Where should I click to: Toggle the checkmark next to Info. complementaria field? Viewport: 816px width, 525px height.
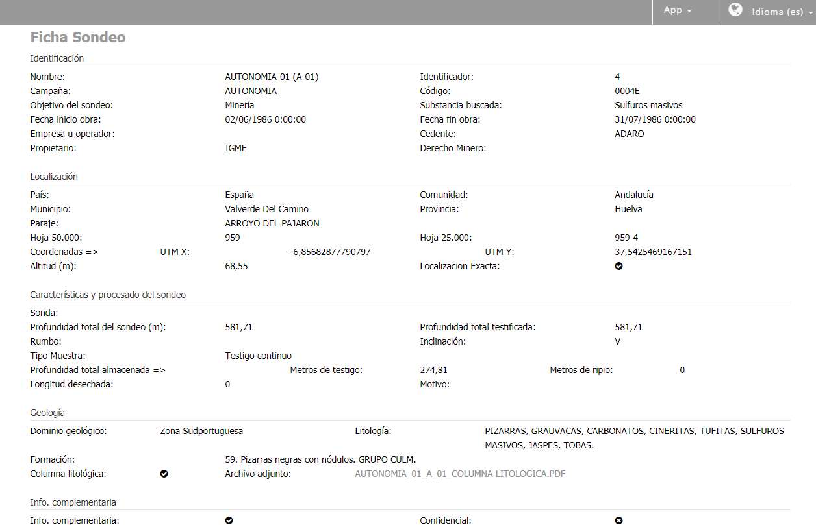click(x=229, y=520)
